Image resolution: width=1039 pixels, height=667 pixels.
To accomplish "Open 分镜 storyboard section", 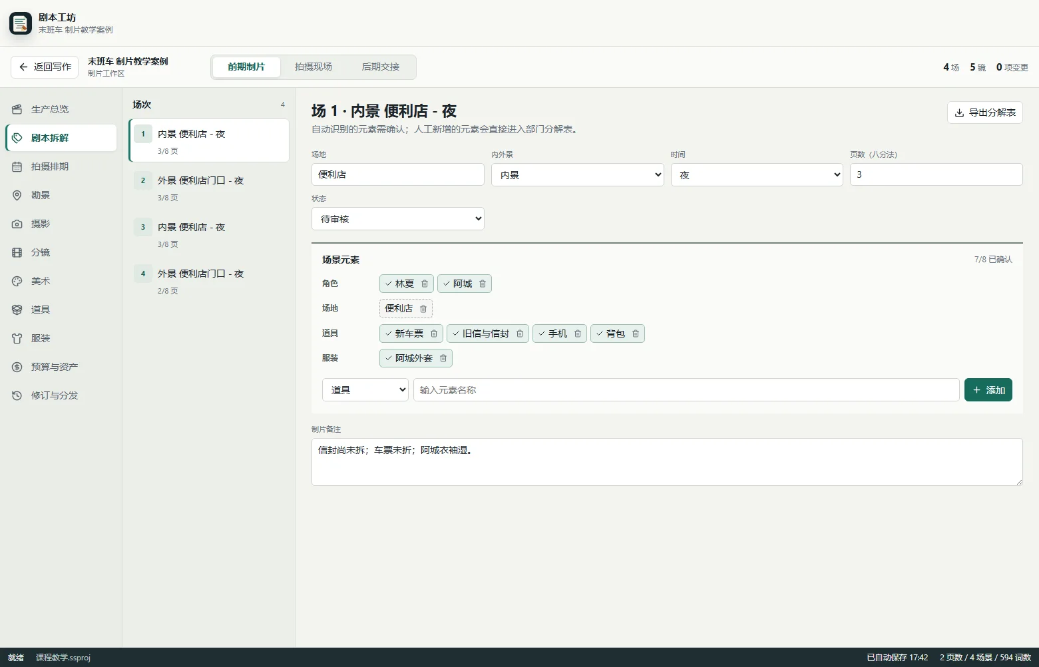I will click(61, 252).
